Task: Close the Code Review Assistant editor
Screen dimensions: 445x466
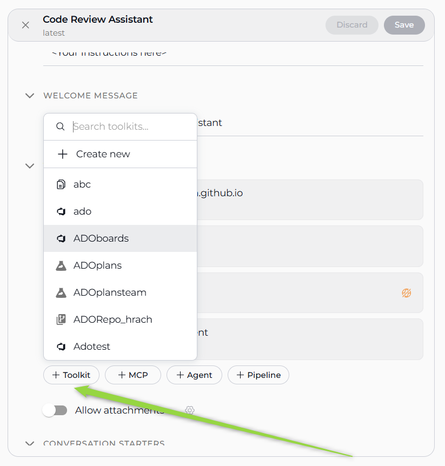Action: coord(25,25)
